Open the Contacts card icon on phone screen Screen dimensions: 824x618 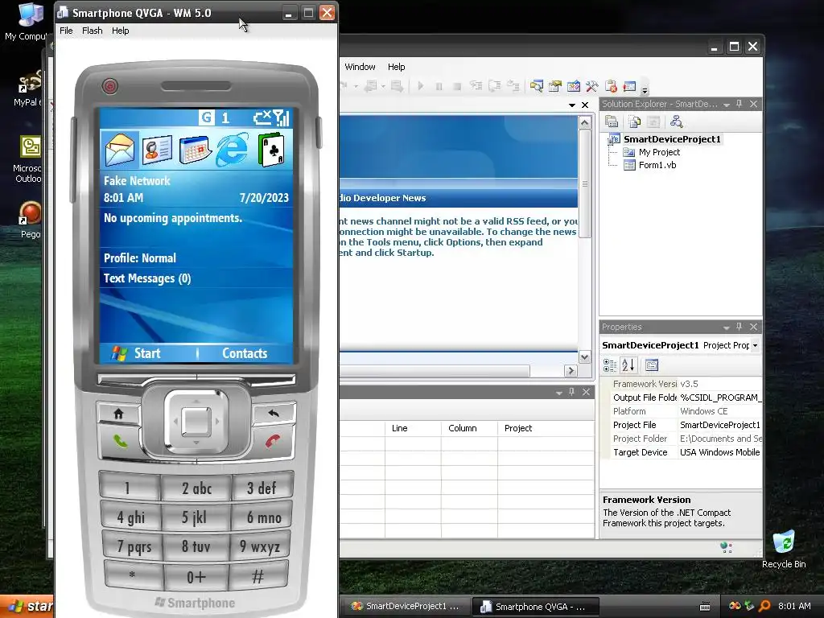pyautogui.click(x=158, y=150)
